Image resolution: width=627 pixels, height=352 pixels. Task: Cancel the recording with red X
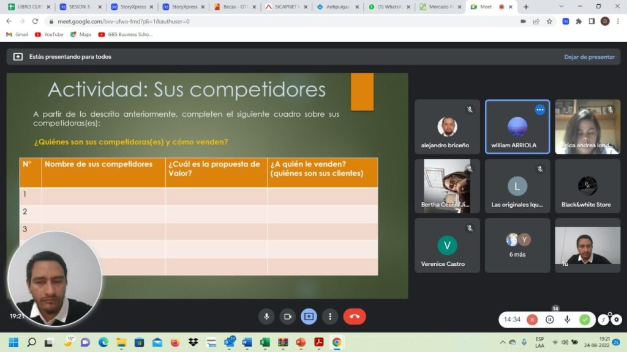pyautogui.click(x=532, y=319)
